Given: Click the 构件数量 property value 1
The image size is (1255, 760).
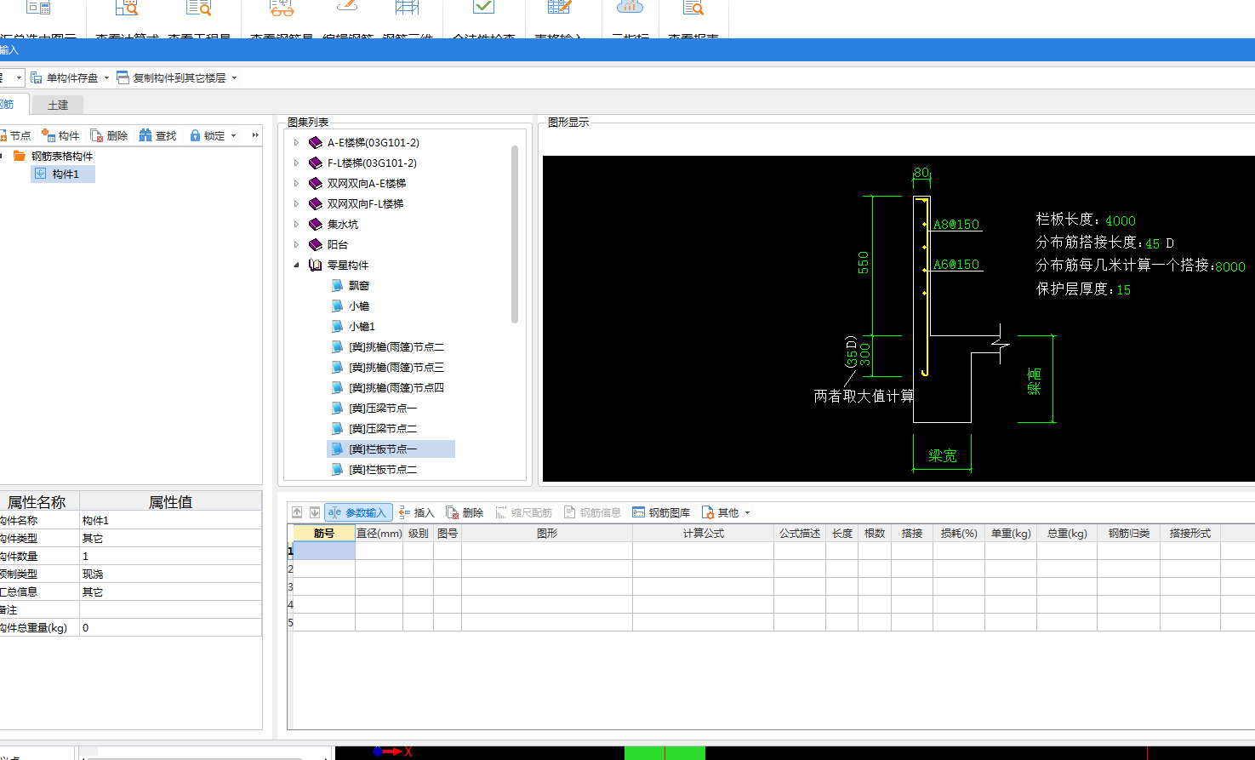Looking at the screenshot, I should point(170,556).
